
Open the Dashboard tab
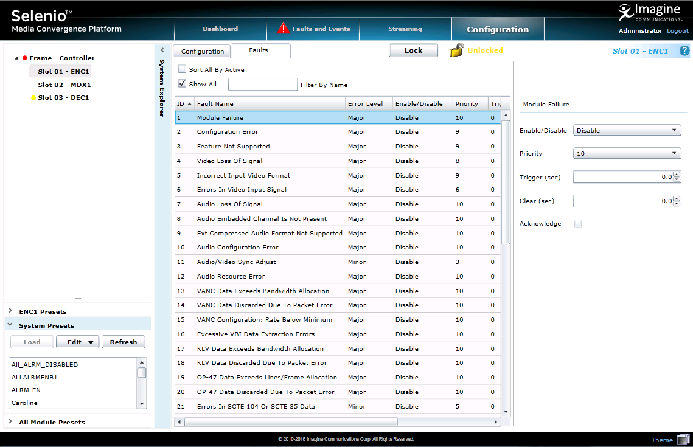click(x=220, y=29)
